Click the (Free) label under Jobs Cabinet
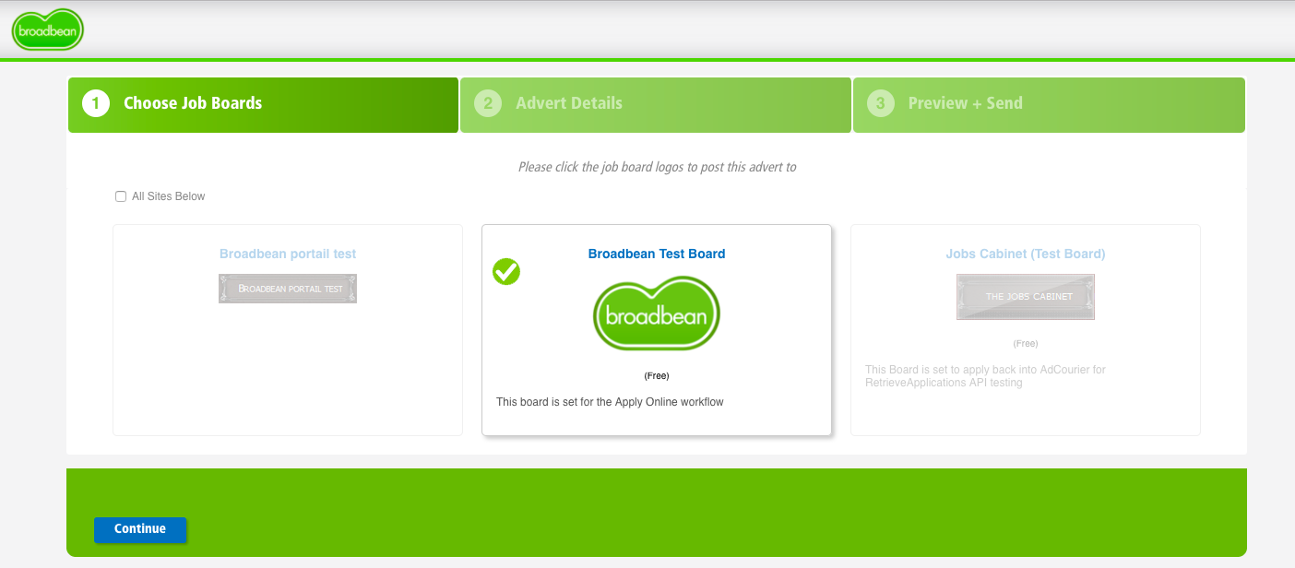The height and width of the screenshot is (568, 1295). (x=1026, y=343)
